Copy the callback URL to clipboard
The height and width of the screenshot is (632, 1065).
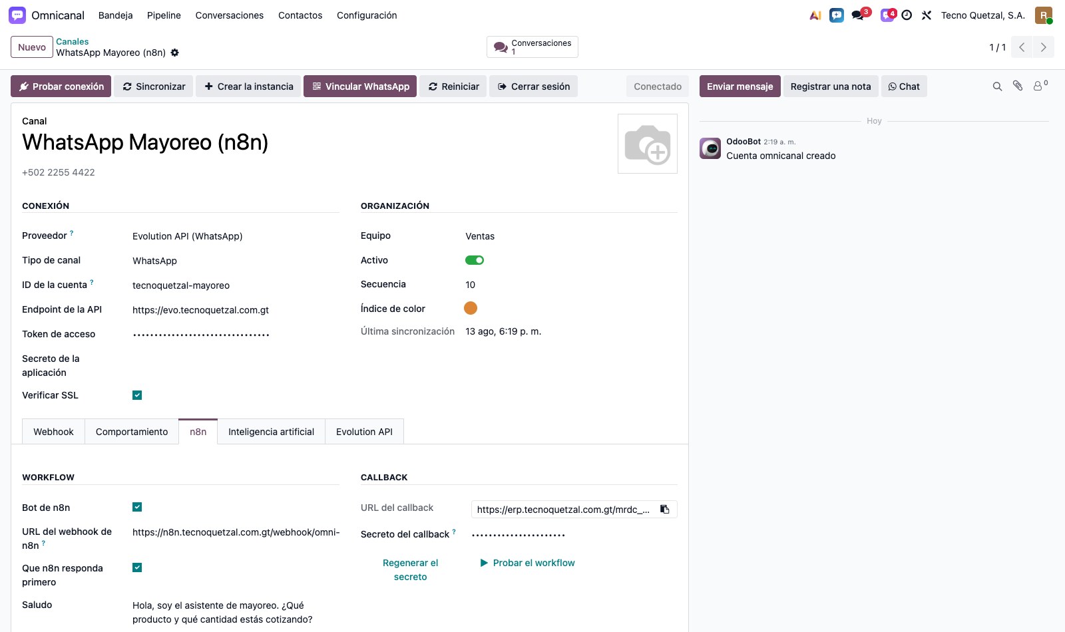[664, 510]
